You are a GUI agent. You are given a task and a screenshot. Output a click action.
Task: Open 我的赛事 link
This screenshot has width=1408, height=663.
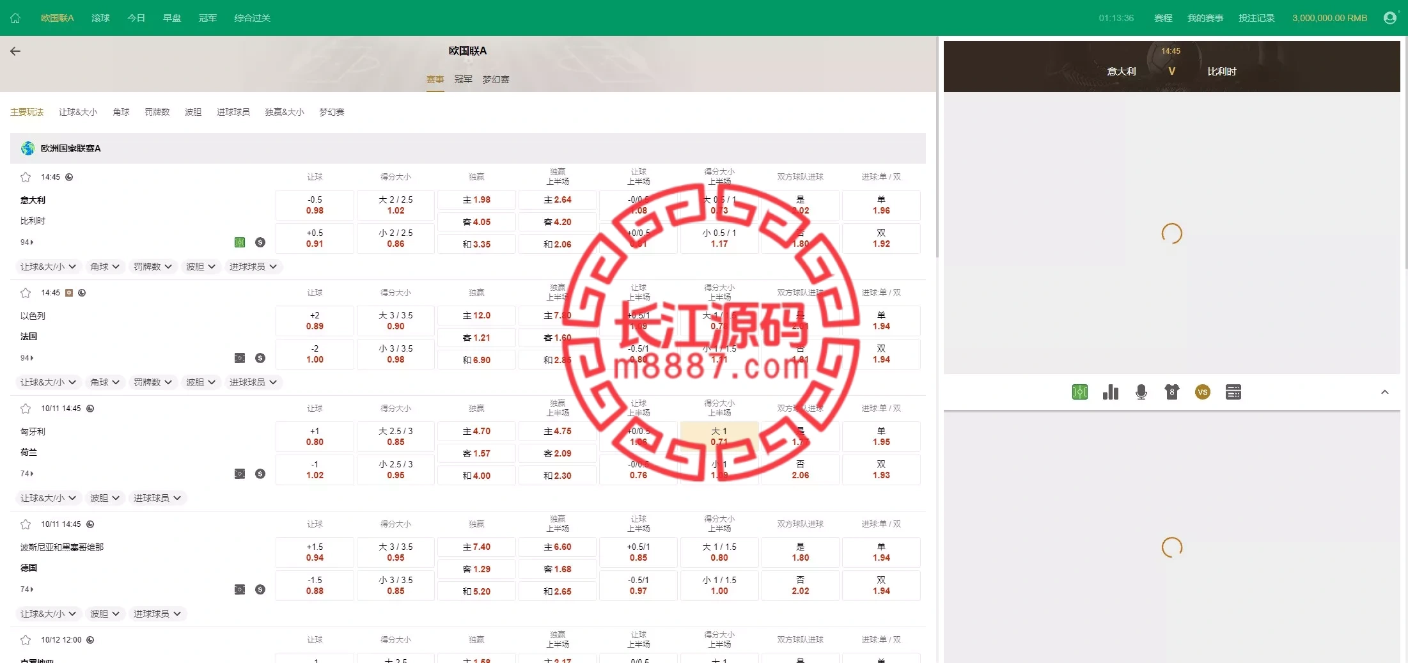pos(1205,18)
